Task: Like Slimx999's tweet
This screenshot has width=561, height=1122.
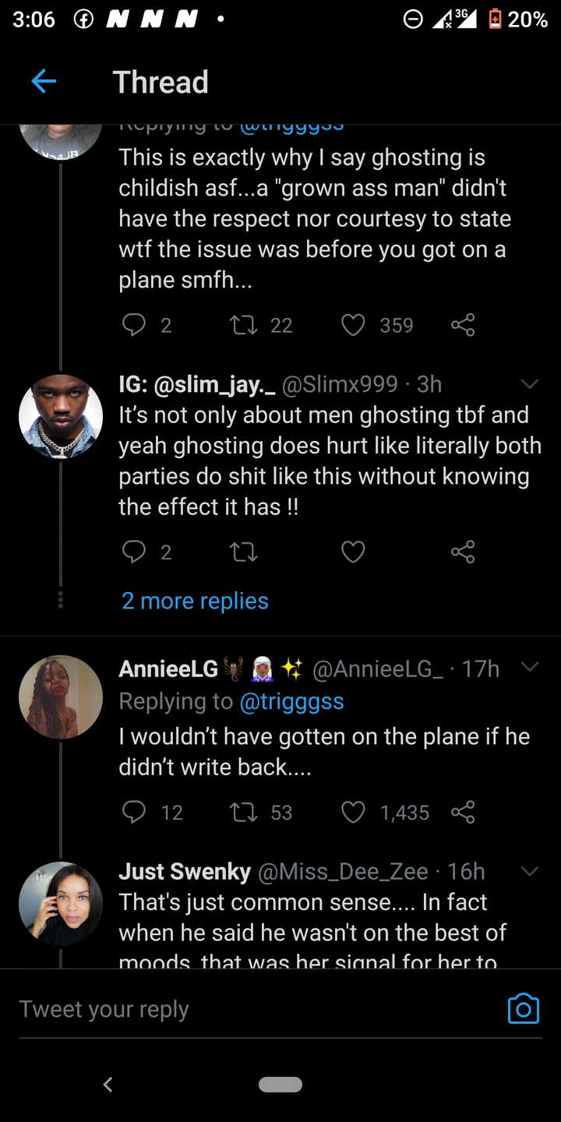Action: pyautogui.click(x=354, y=552)
